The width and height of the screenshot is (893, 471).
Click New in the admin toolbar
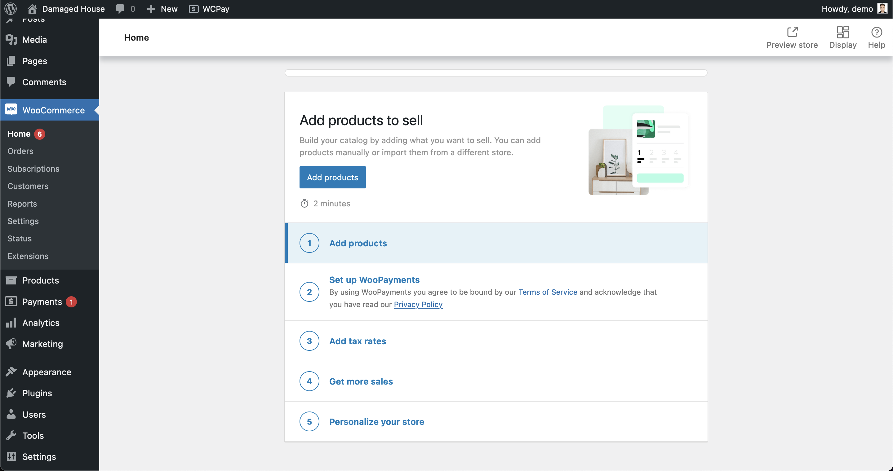click(x=162, y=9)
